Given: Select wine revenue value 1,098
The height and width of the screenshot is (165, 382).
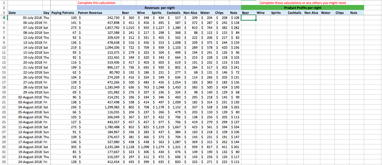Looking at the screenshot, I should coord(144,147).
